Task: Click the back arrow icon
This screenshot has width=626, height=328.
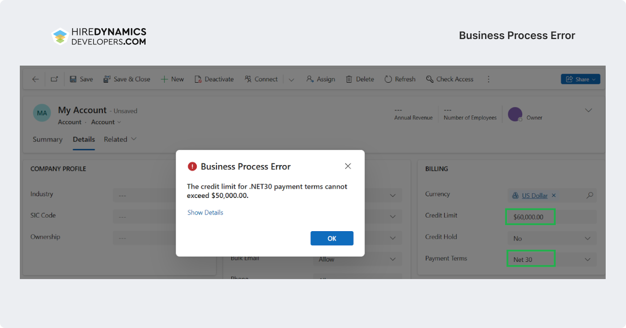Action: click(35, 79)
